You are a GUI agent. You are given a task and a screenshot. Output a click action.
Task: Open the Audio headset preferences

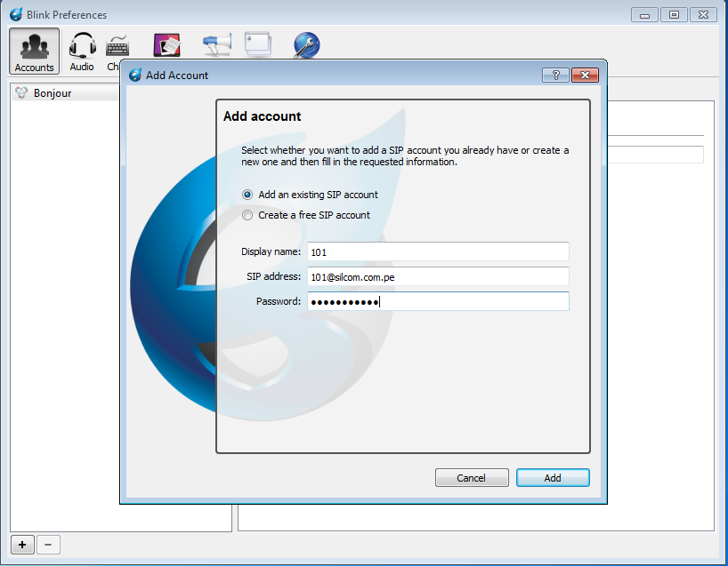(82, 51)
